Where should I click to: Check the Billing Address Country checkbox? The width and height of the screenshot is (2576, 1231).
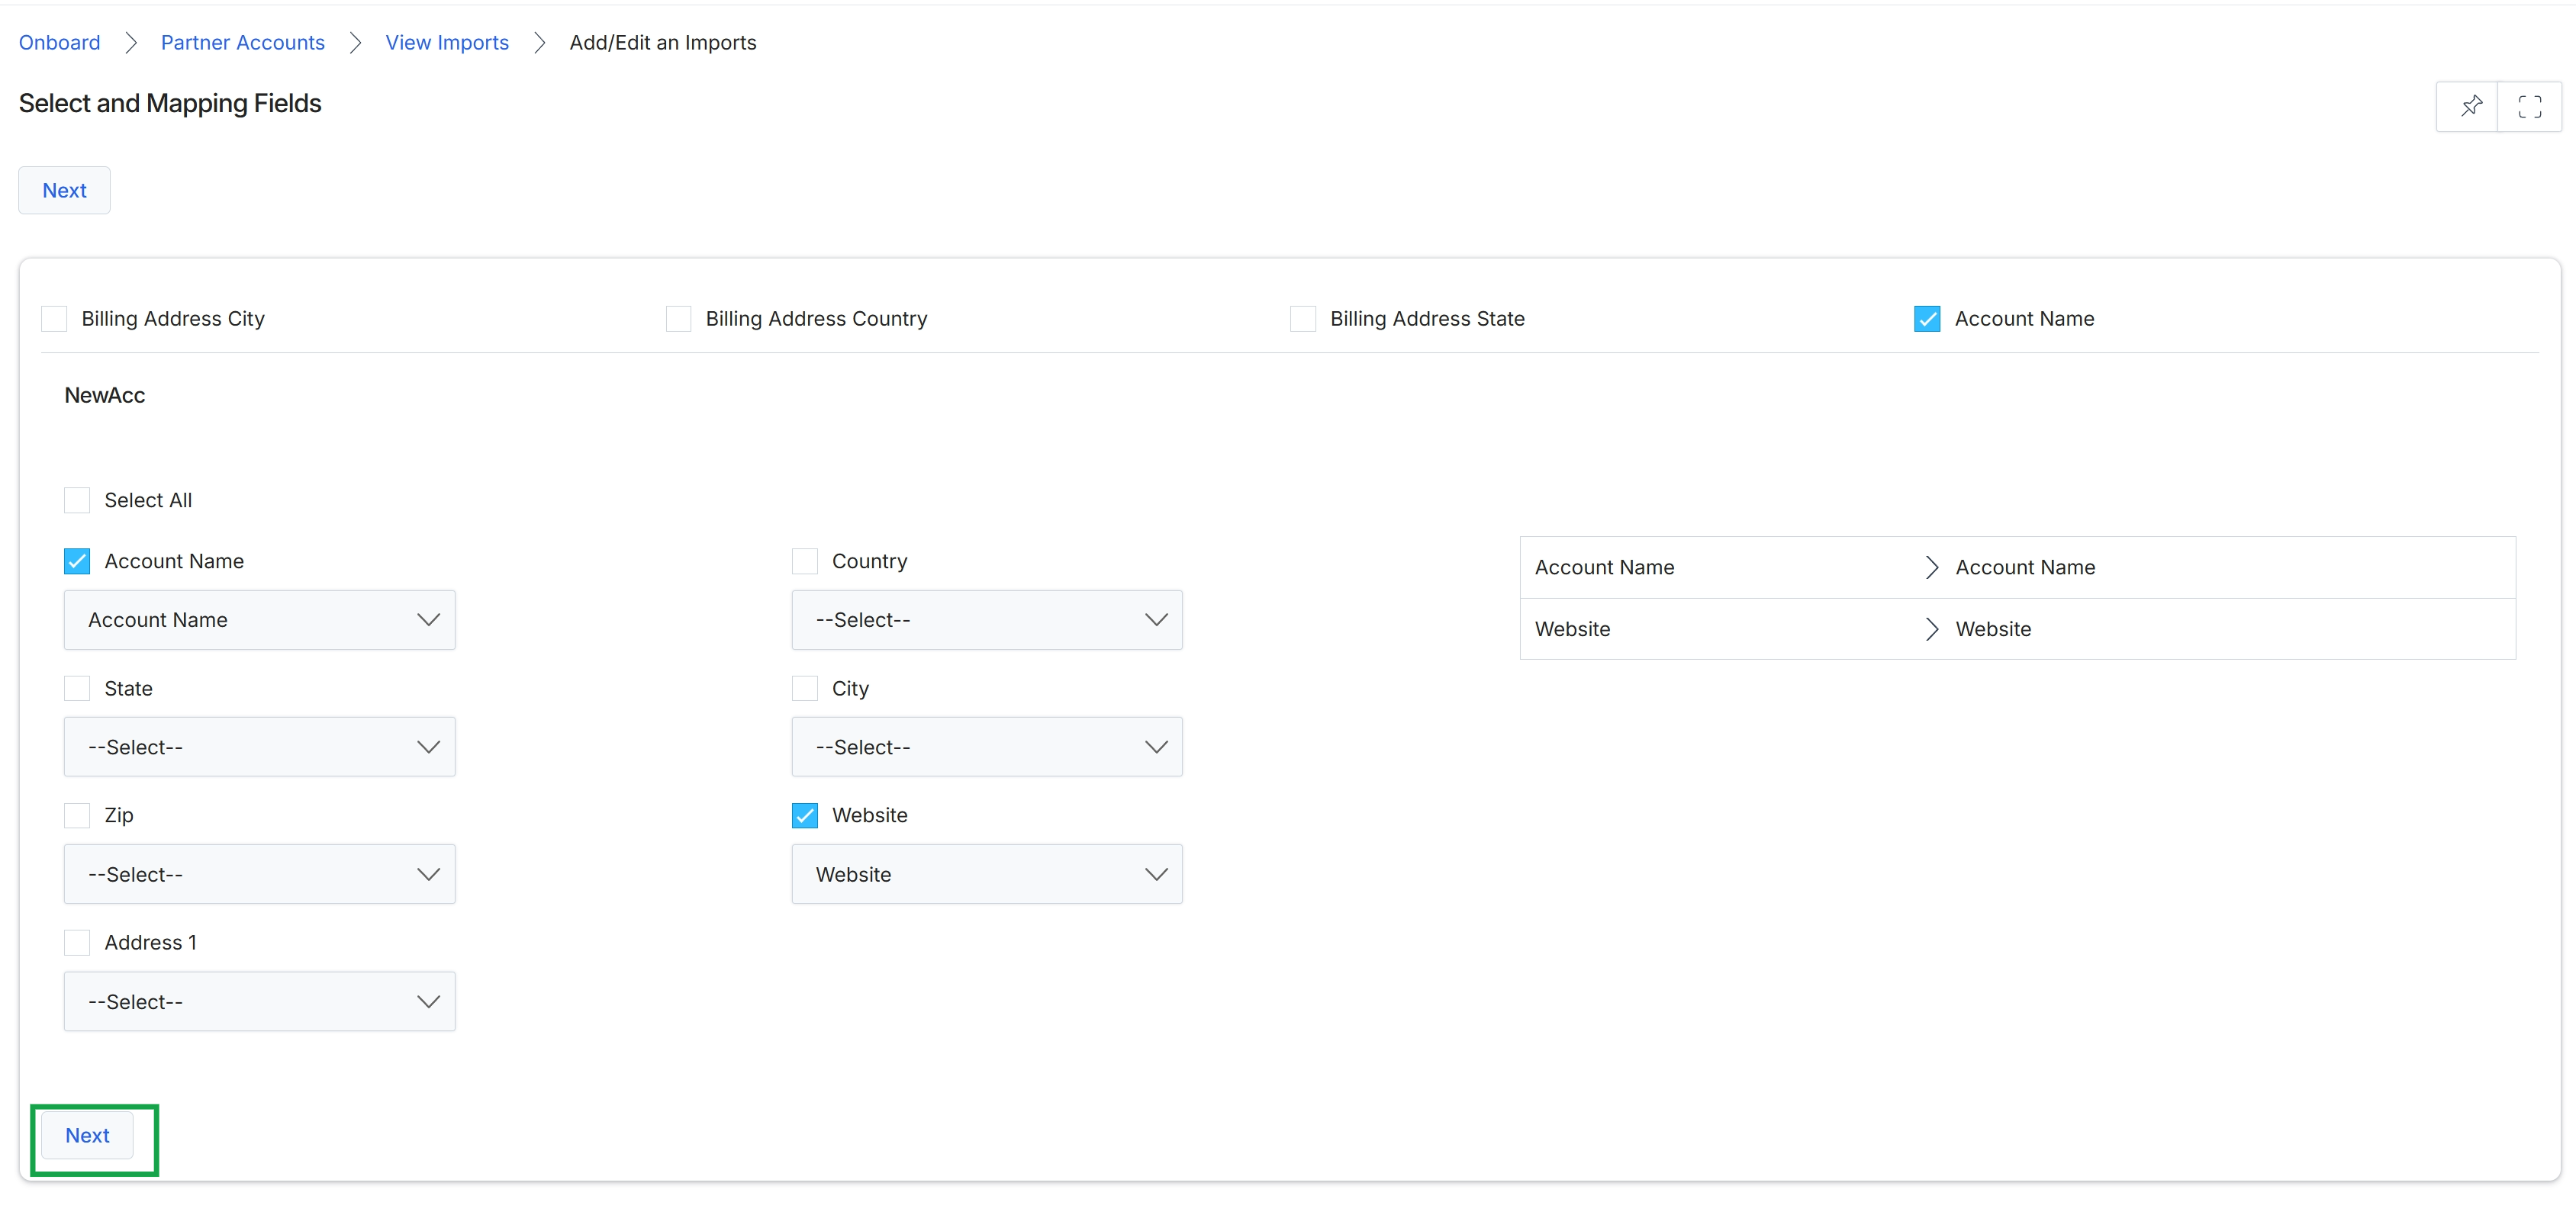[x=678, y=319]
